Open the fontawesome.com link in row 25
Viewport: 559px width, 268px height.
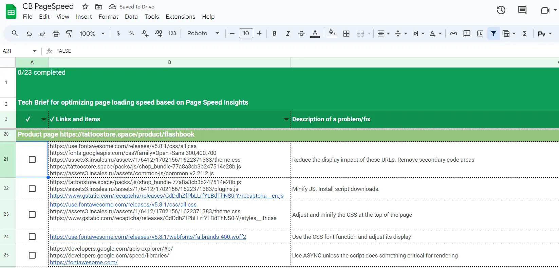coord(84,262)
